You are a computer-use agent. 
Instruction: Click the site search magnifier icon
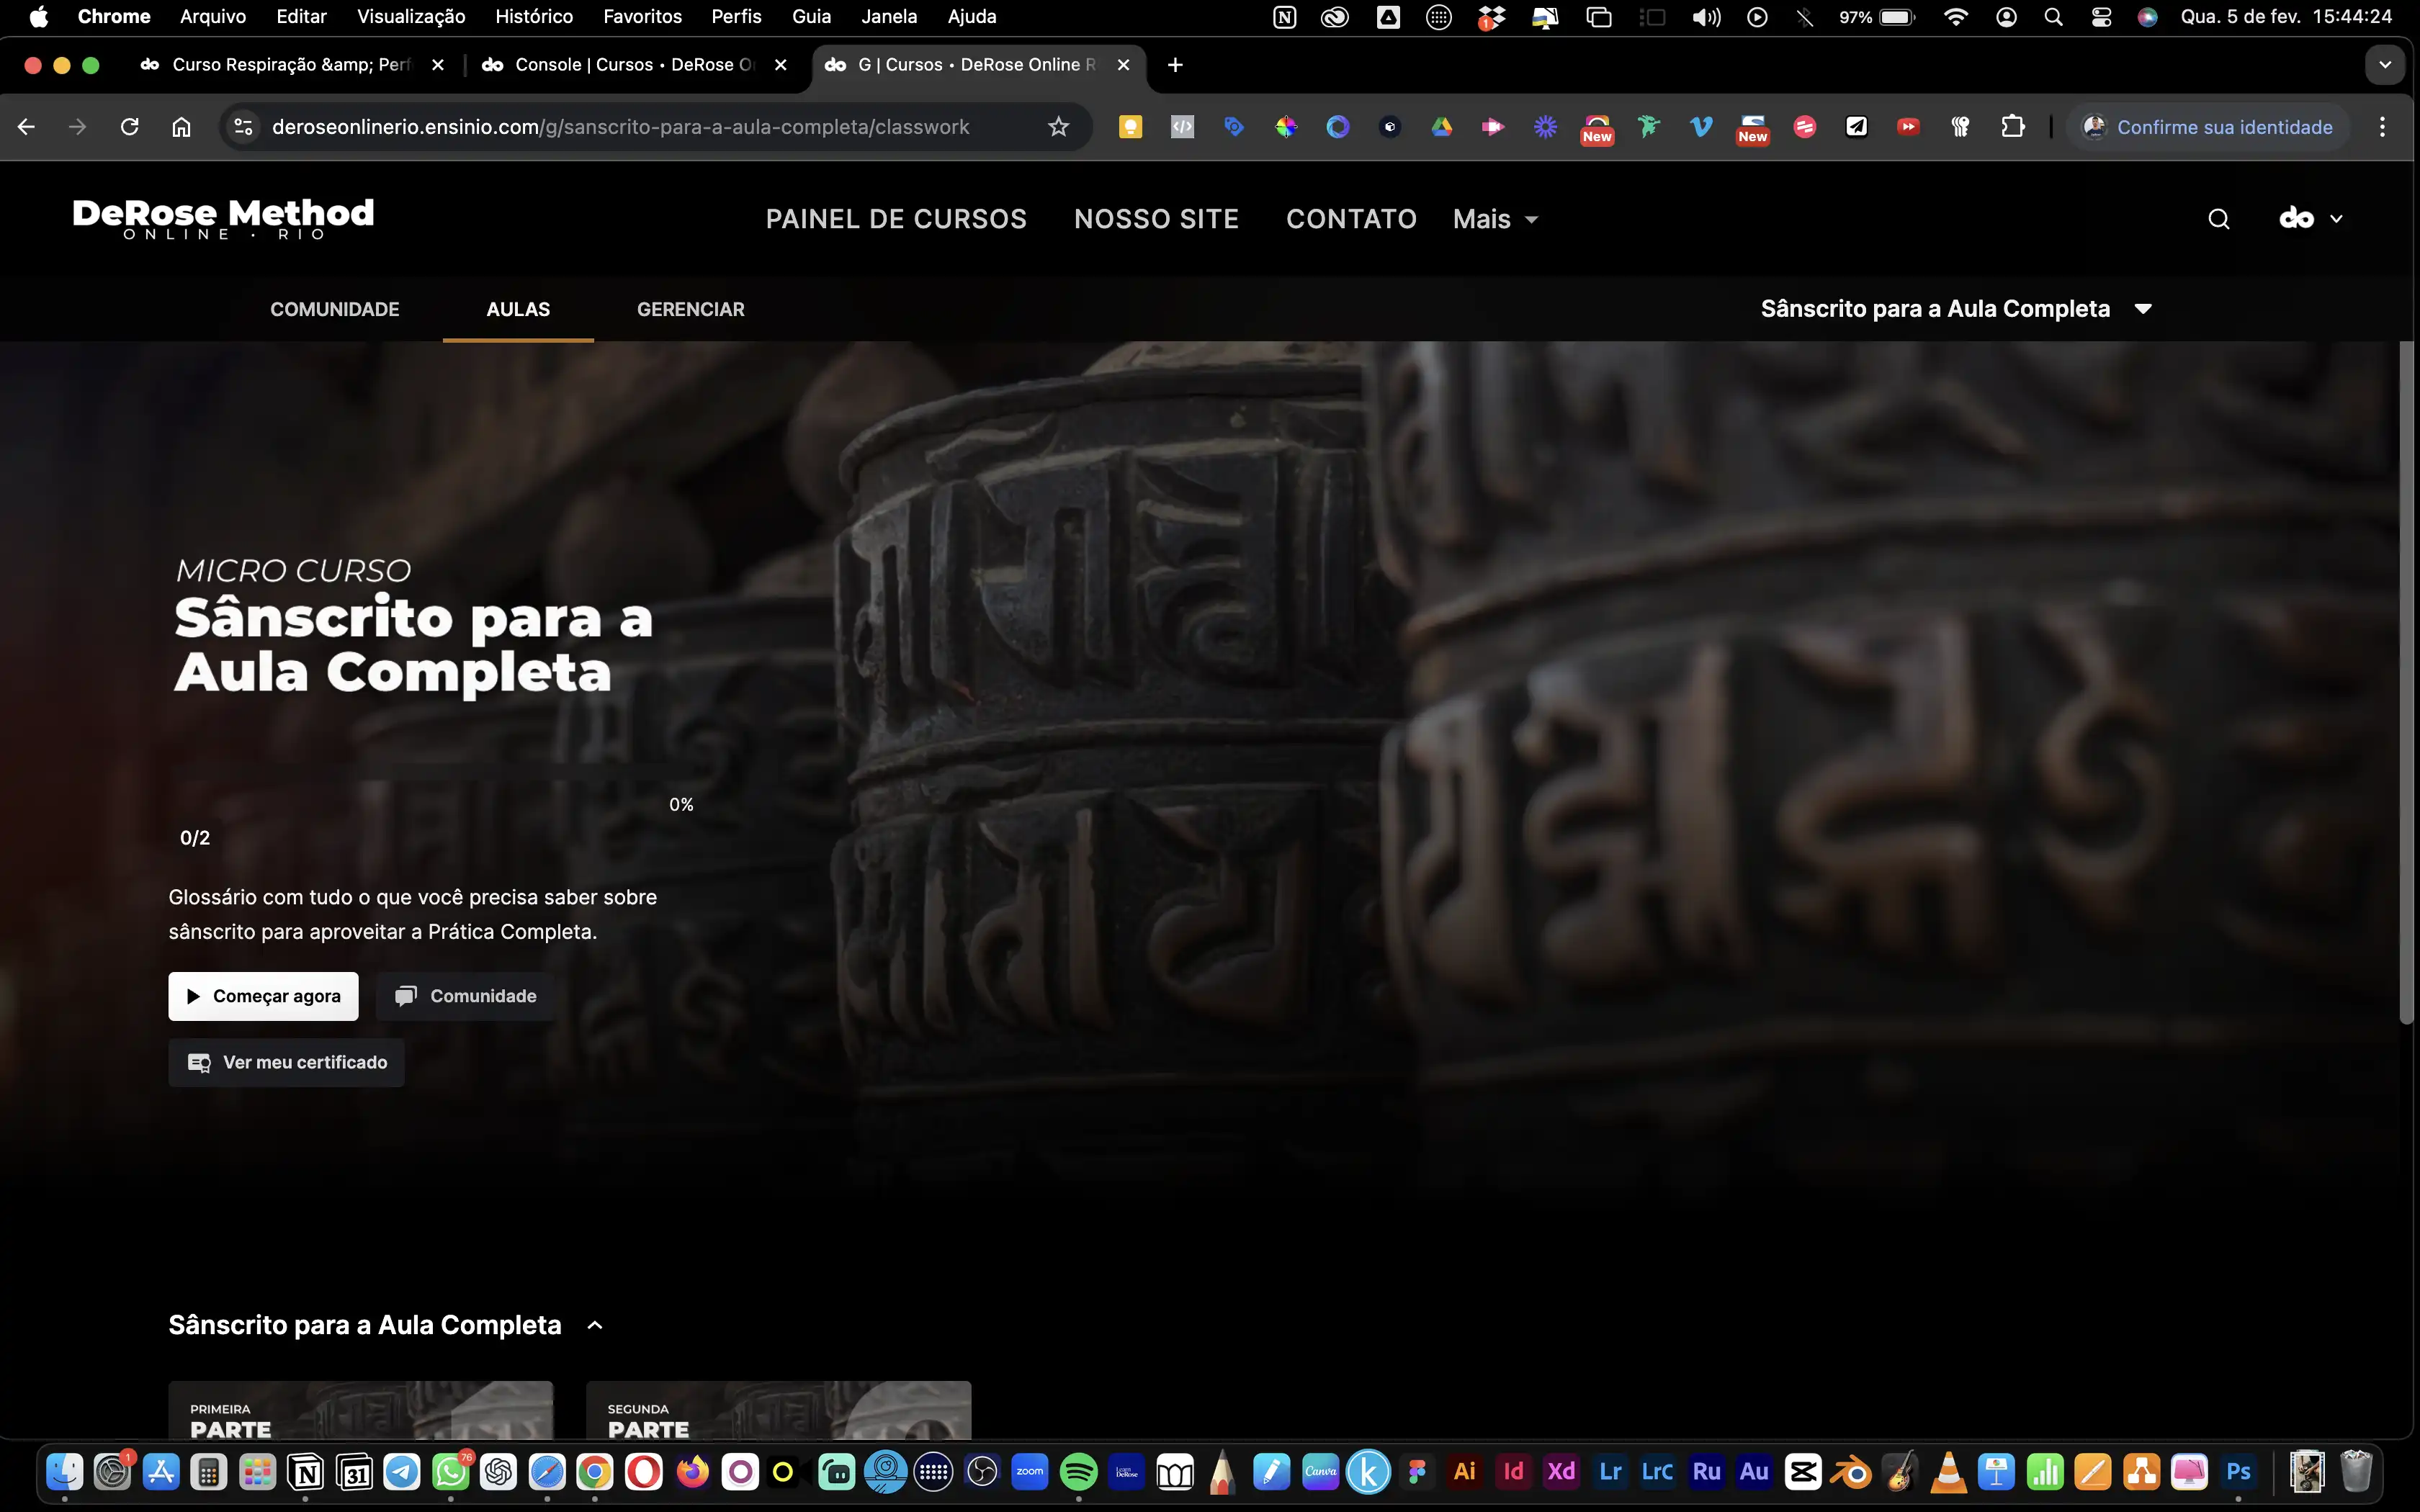[x=2218, y=219]
